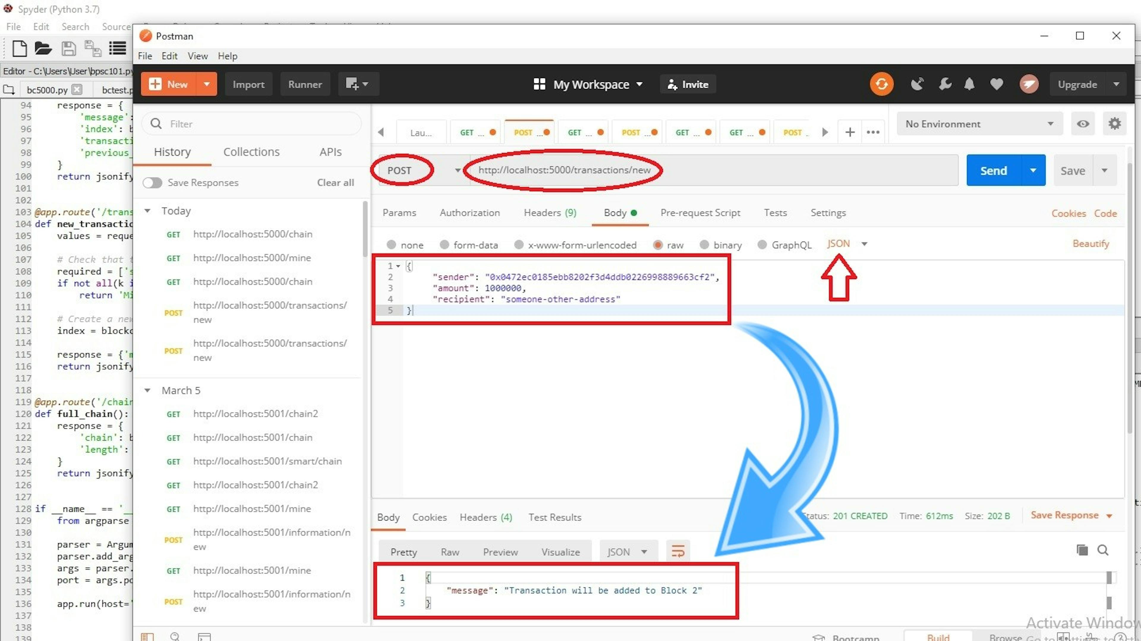The image size is (1141, 641).
Task: Close the bc5000.py tab in Spyder
Action: click(77, 89)
